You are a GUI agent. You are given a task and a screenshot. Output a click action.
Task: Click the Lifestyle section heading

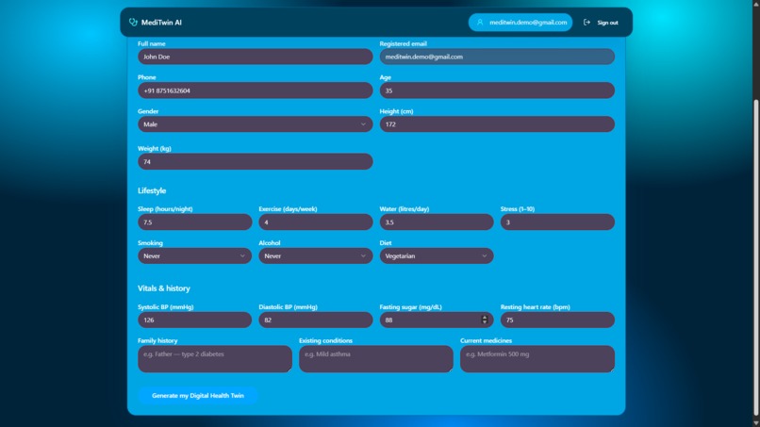pos(152,190)
